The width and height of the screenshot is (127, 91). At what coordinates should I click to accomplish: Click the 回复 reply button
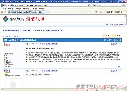[117, 36]
